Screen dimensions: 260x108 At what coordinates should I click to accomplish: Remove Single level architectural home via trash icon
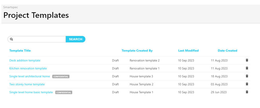tap(247, 76)
